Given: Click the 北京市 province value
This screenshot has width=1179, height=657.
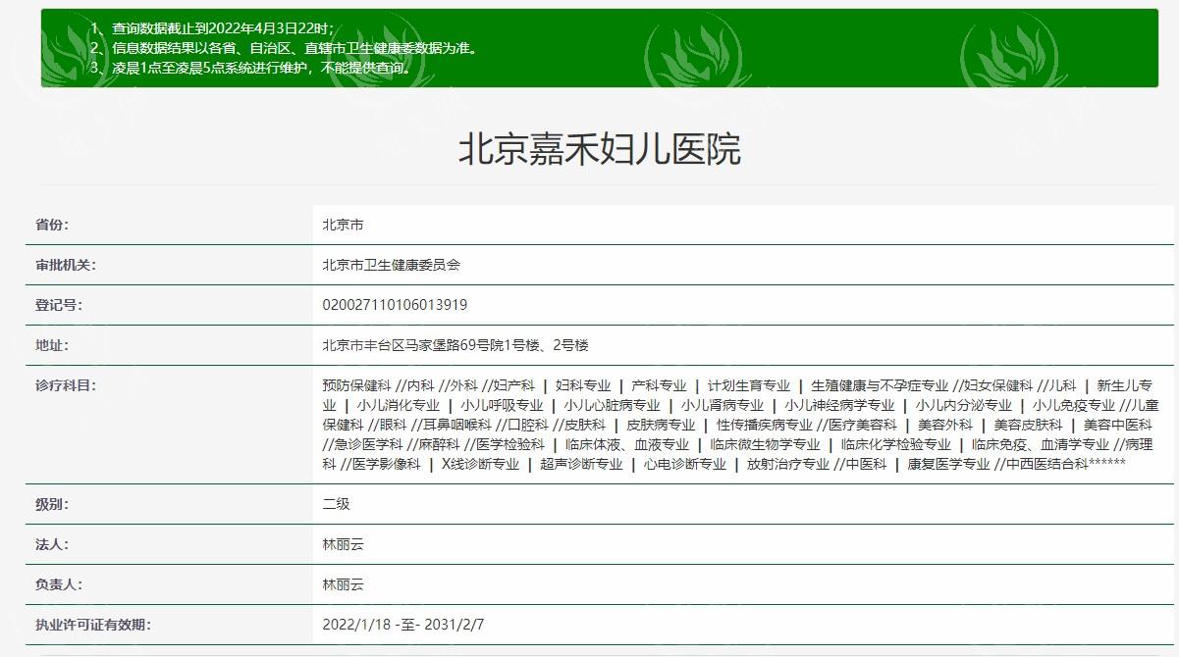Looking at the screenshot, I should click(x=343, y=225).
